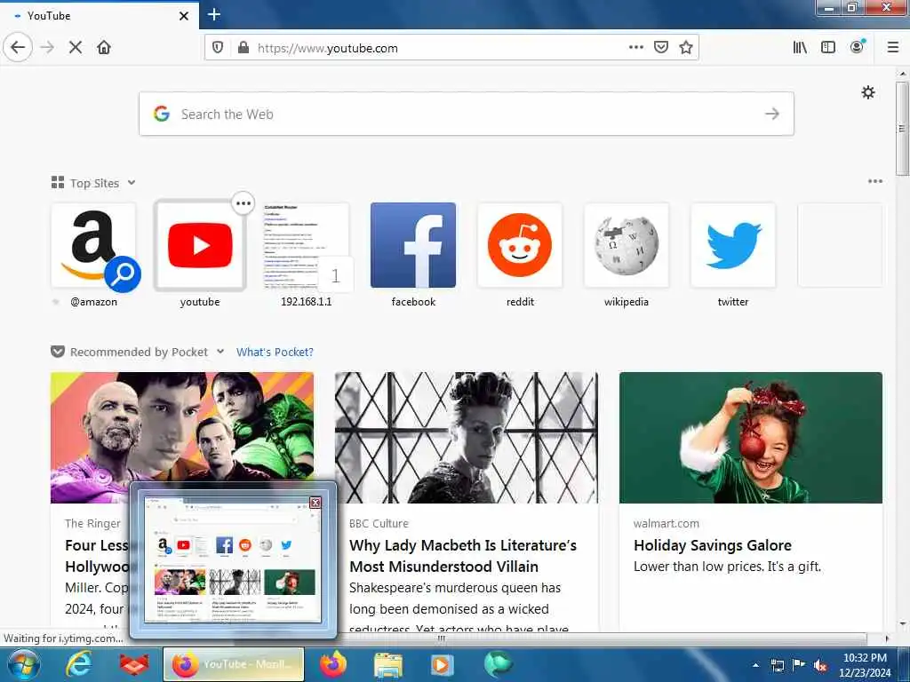Open Why Lady Macbeth article headline

[x=462, y=556]
